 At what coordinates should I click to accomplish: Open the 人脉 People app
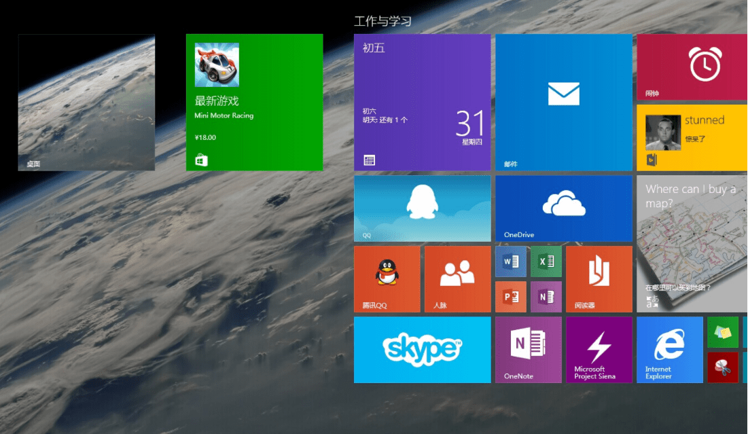point(457,279)
